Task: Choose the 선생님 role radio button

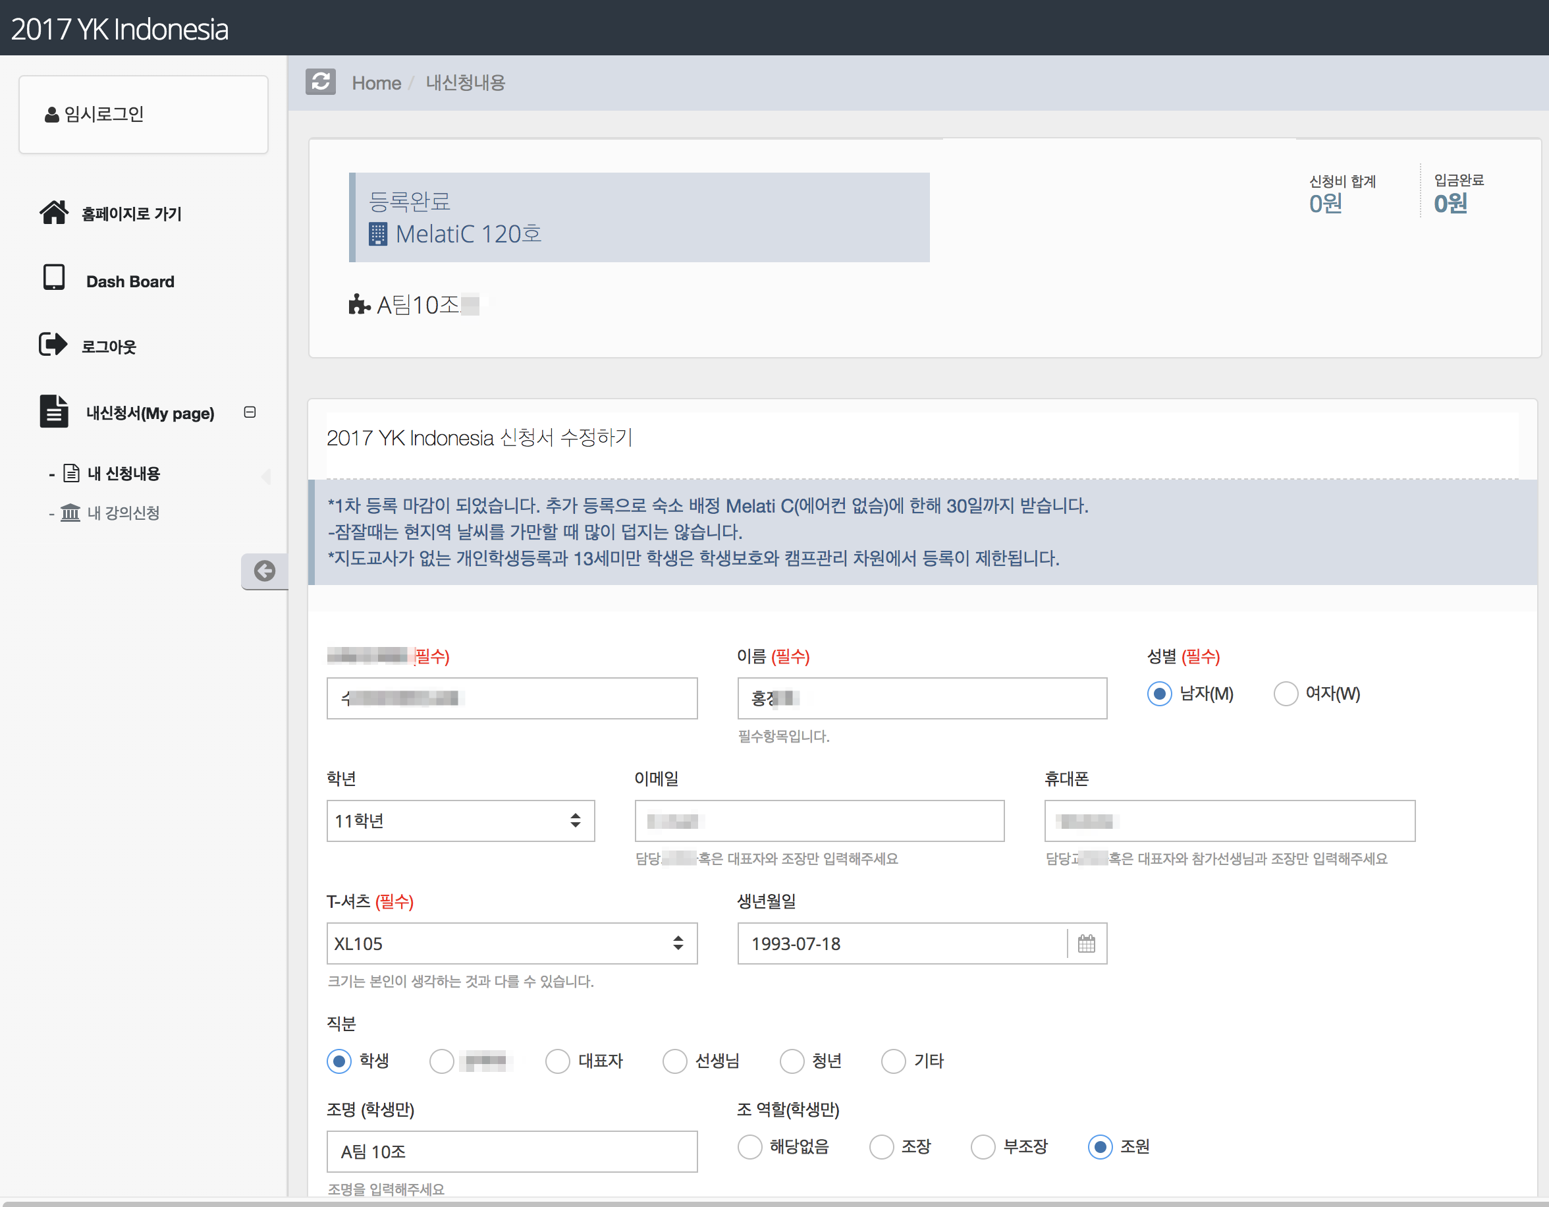Action: point(674,1061)
